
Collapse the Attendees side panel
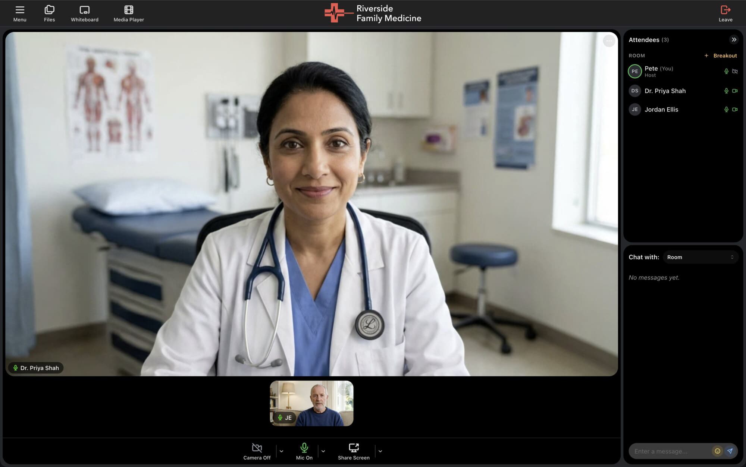(734, 40)
